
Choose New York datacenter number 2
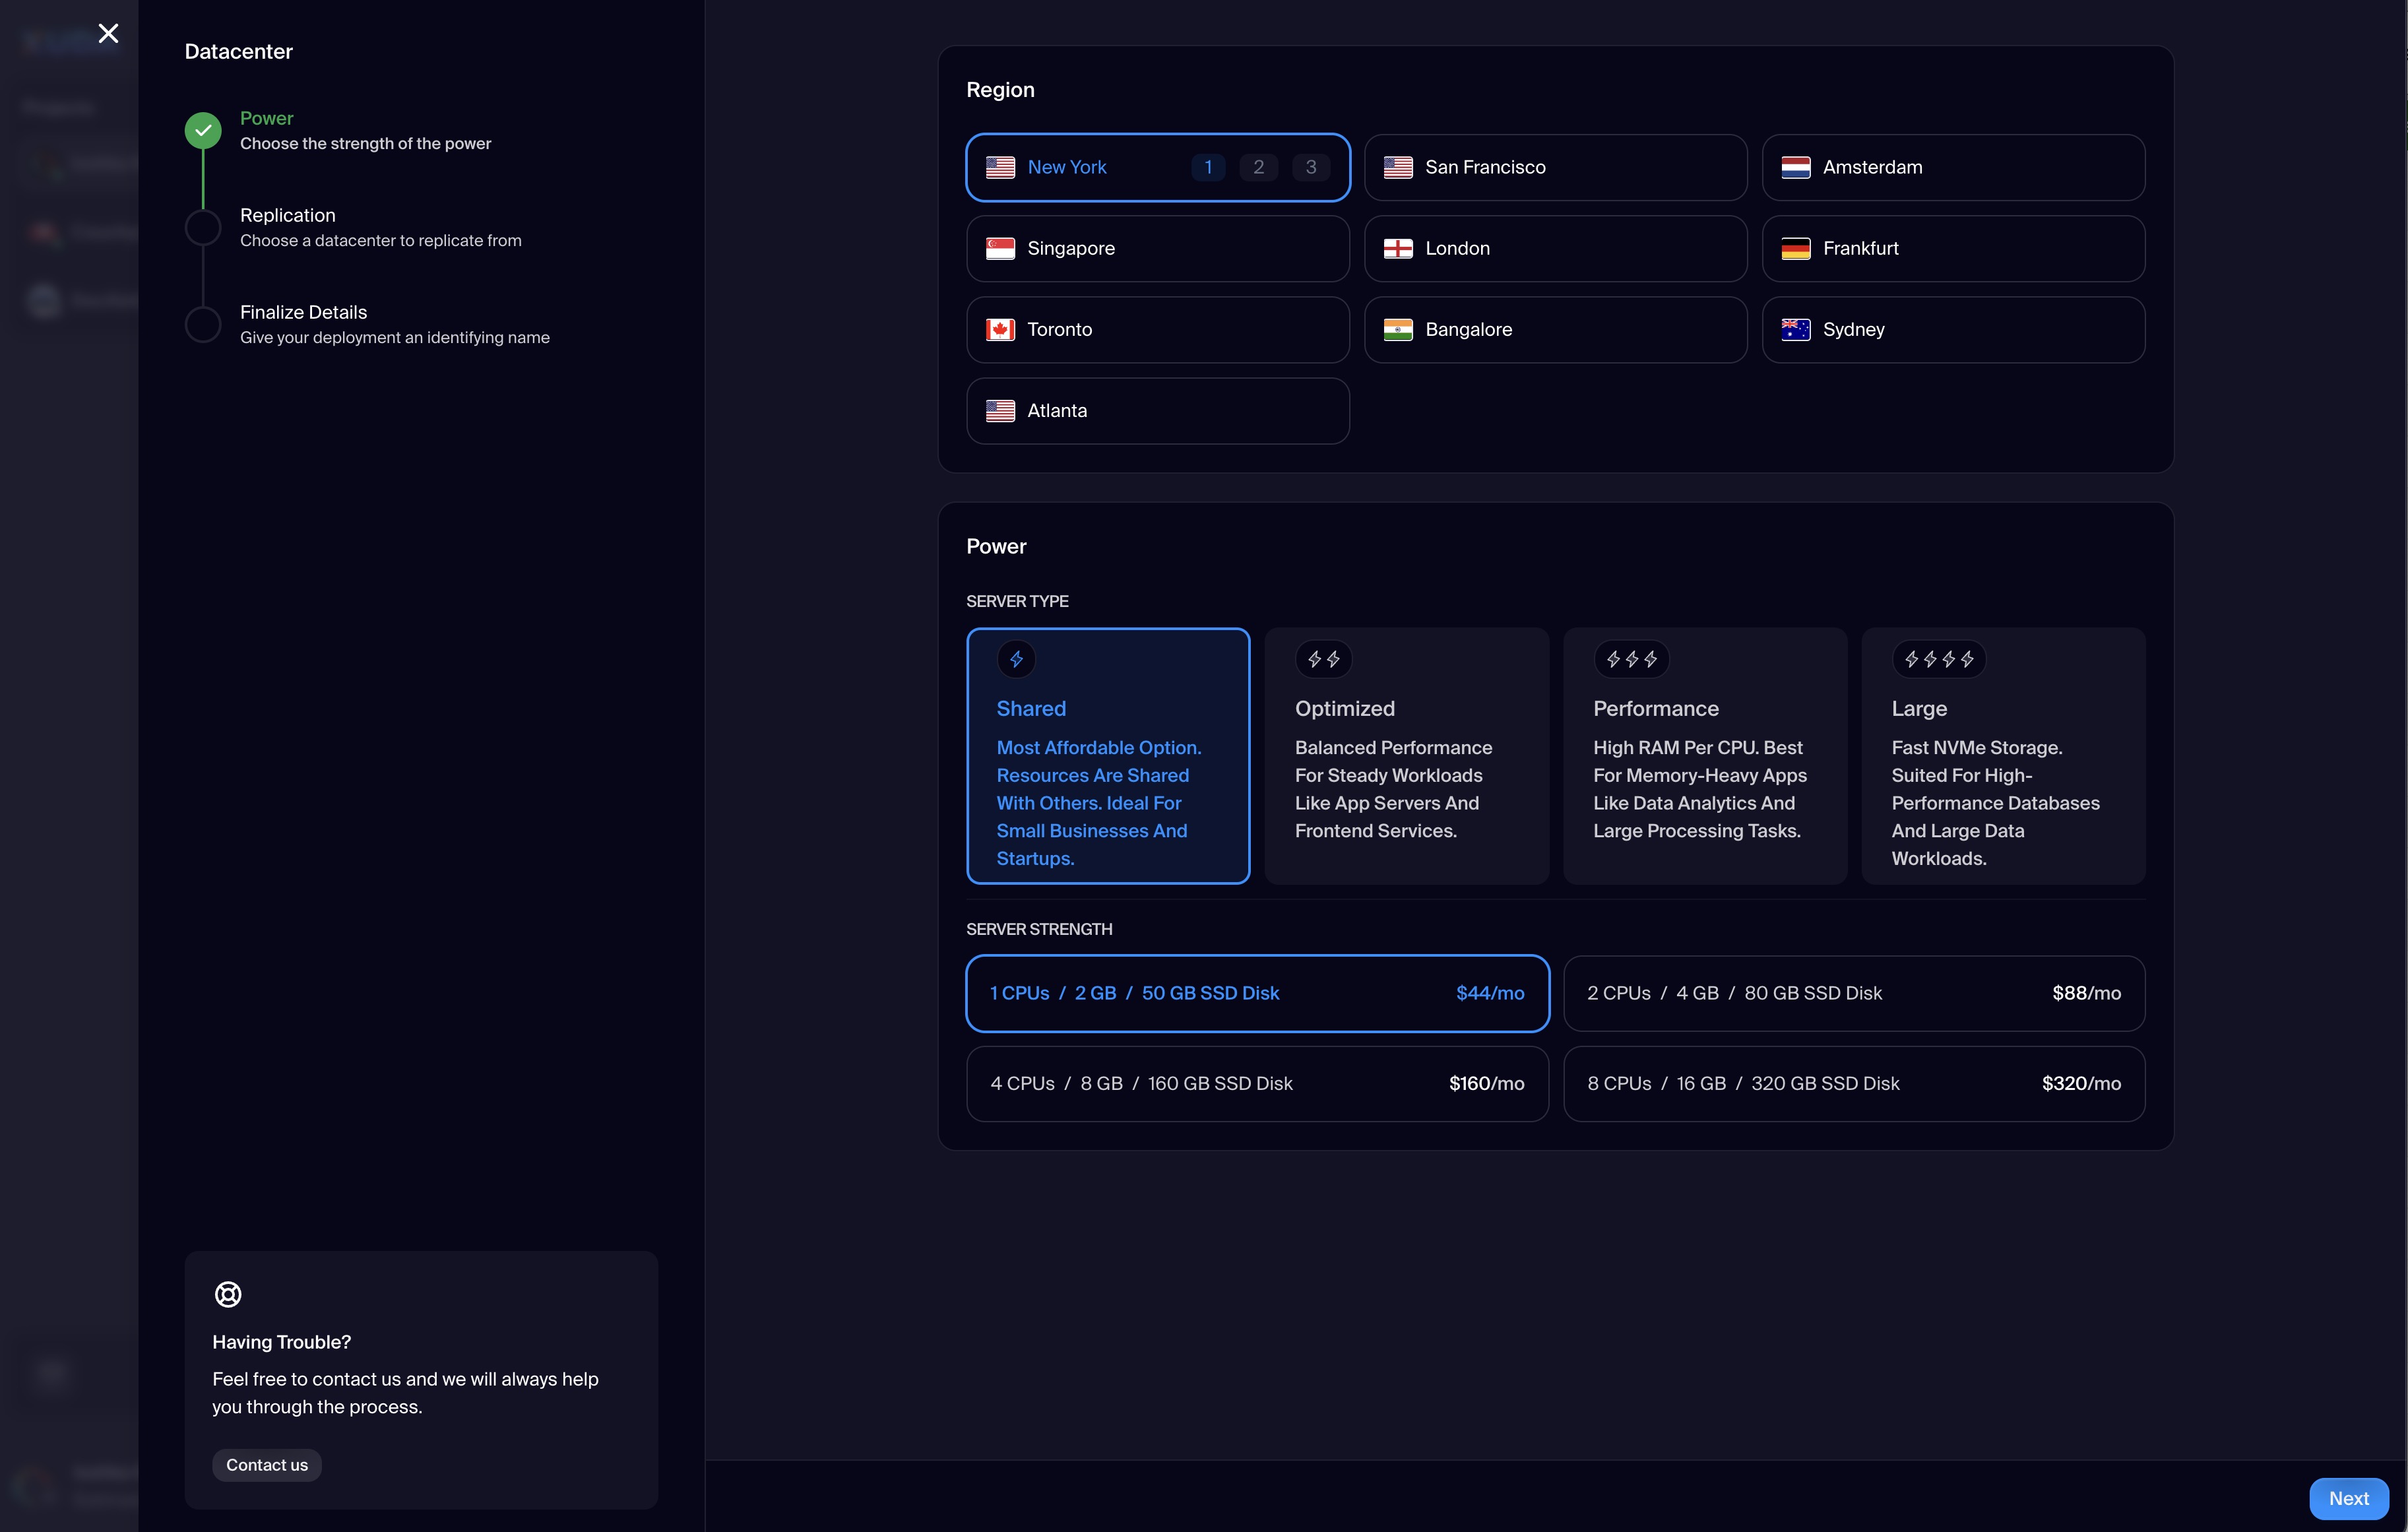pos(1258,167)
